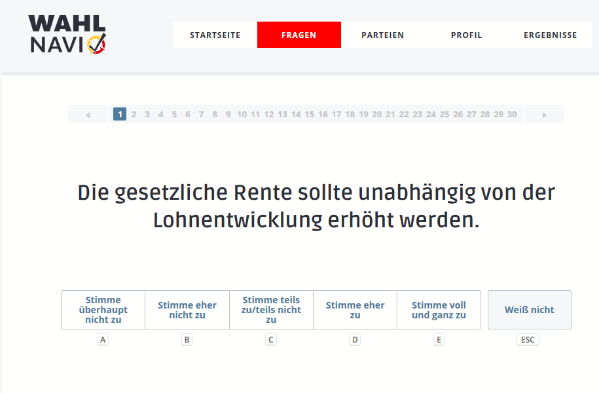The width and height of the screenshot is (599, 393).
Task: Select "Stimme eher zu" answer
Action: (x=355, y=310)
